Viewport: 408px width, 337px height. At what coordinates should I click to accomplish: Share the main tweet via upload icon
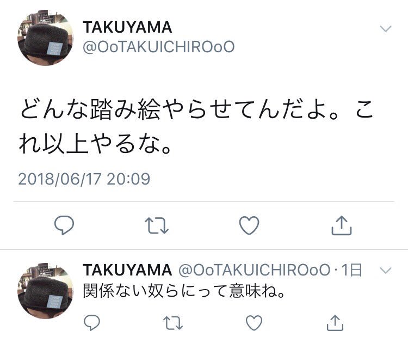[342, 225]
